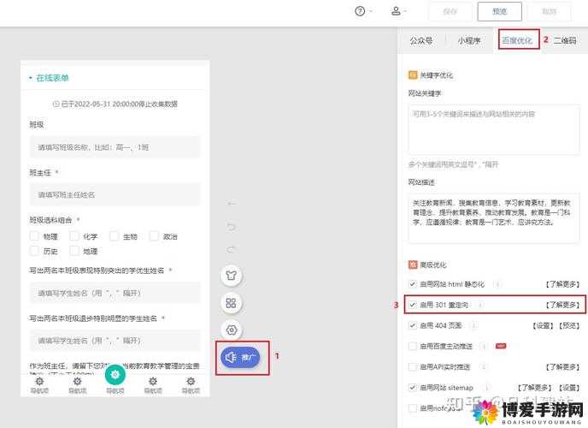Toggle the 启用网站 html 静态化 checkbox

[413, 284]
